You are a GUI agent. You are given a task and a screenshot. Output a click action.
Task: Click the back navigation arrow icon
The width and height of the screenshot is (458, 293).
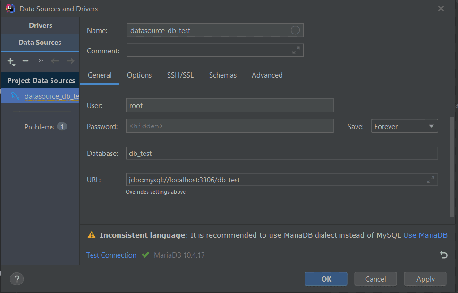coord(55,61)
